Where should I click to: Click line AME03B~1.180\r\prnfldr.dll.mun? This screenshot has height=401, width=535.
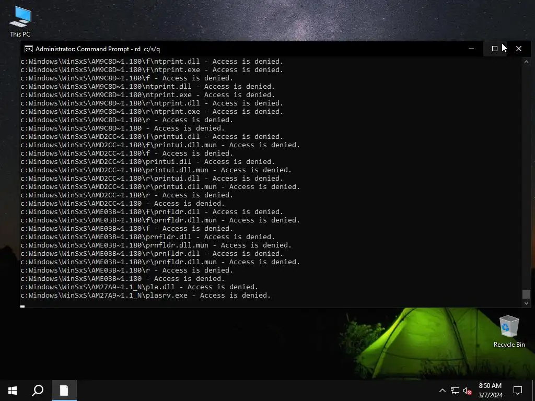coord(160,262)
